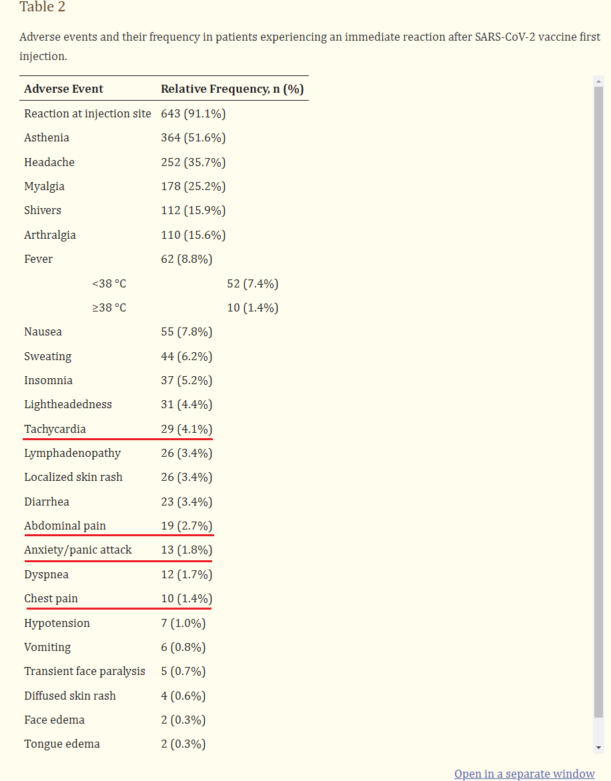Image resolution: width=611 pixels, height=781 pixels.
Task: Select the 'Sweating' row label
Action: [48, 356]
